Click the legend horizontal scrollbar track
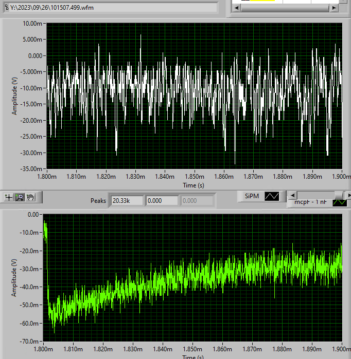This screenshot has height=359, width=351. click(314, 195)
